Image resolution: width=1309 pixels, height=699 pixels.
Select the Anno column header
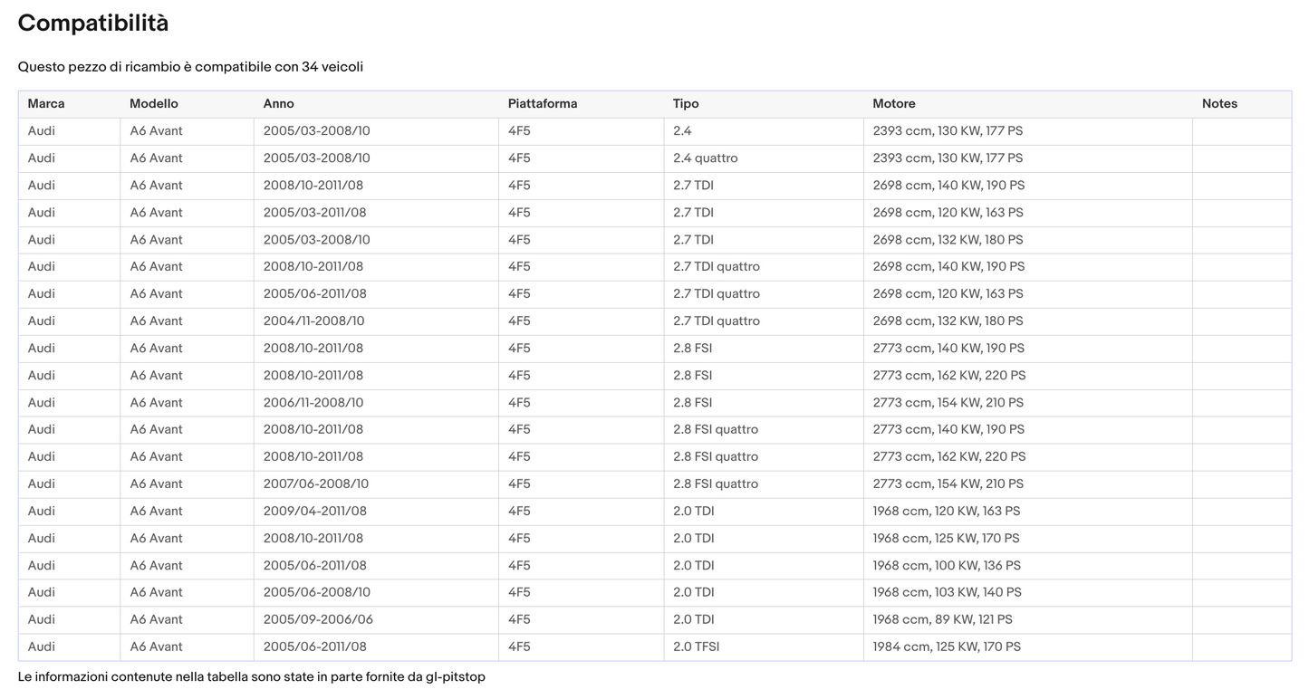pyautogui.click(x=279, y=104)
